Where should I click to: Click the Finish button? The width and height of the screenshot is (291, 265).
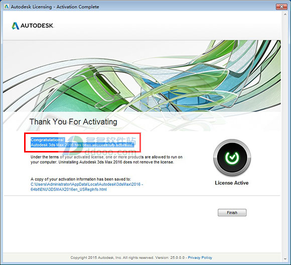click(232, 212)
